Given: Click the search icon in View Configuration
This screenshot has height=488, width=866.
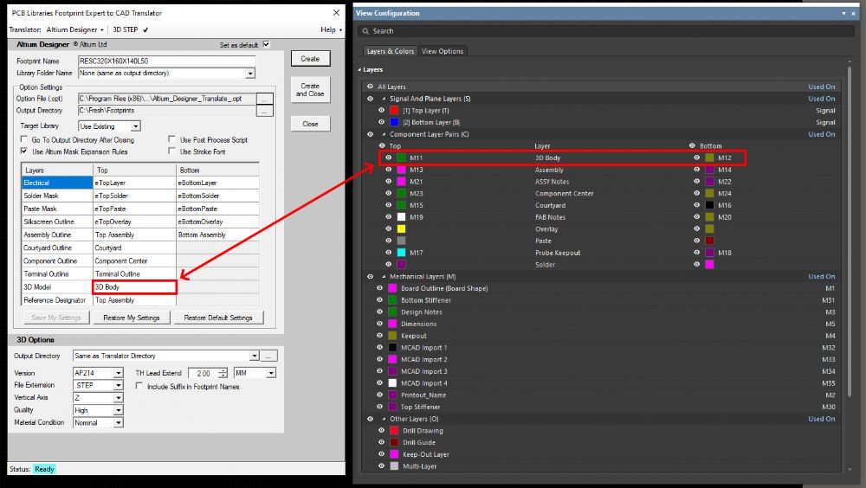Looking at the screenshot, I should point(365,31).
